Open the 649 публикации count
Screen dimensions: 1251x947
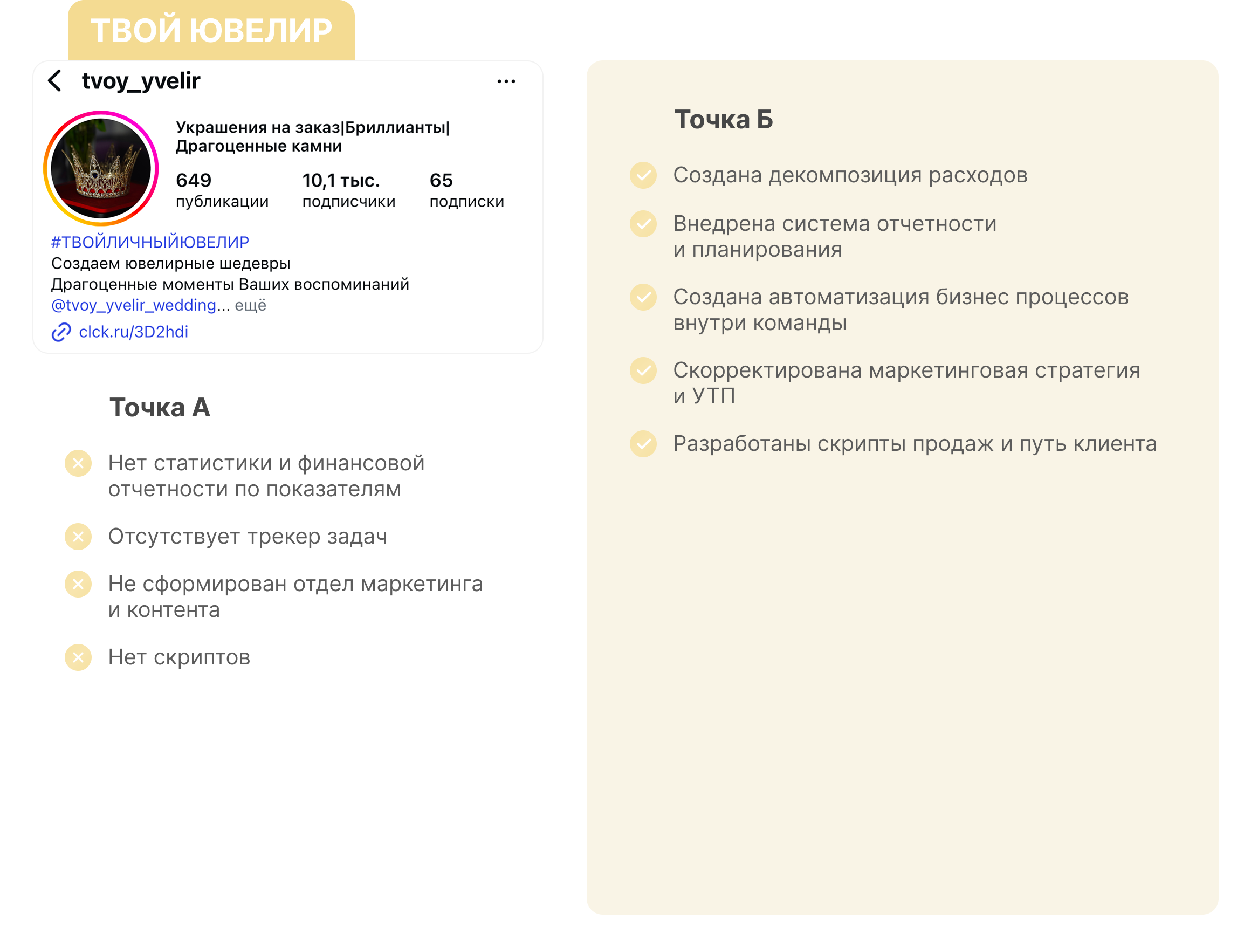coord(221,190)
